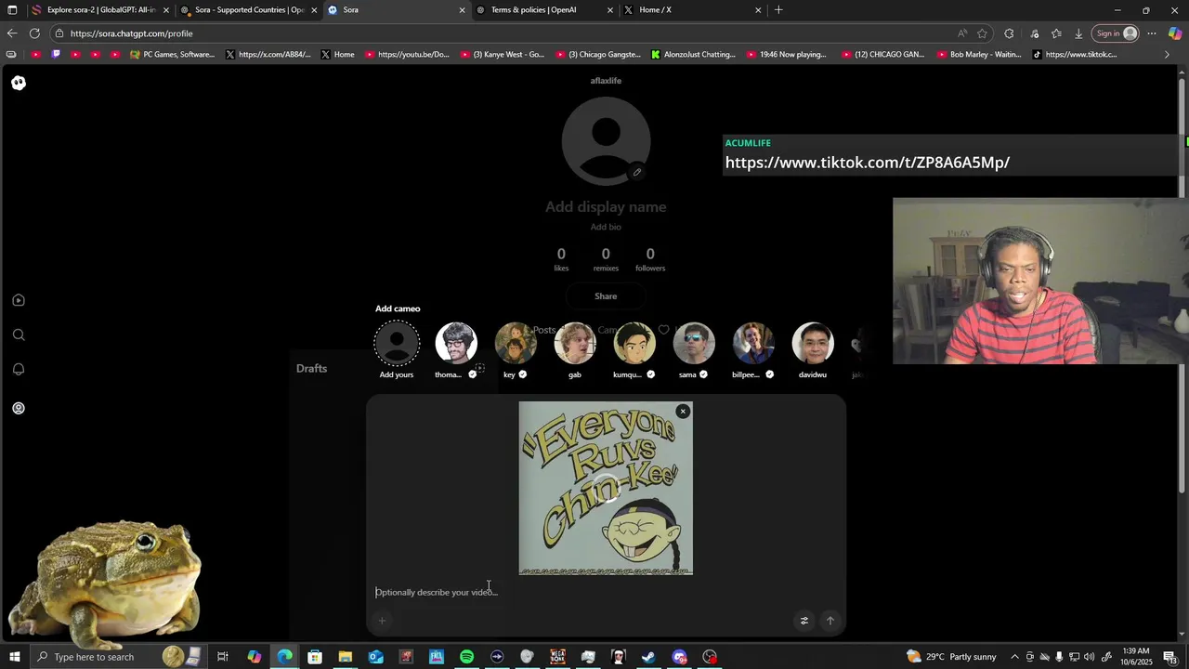Select the Add yours cameo

[x=397, y=350]
